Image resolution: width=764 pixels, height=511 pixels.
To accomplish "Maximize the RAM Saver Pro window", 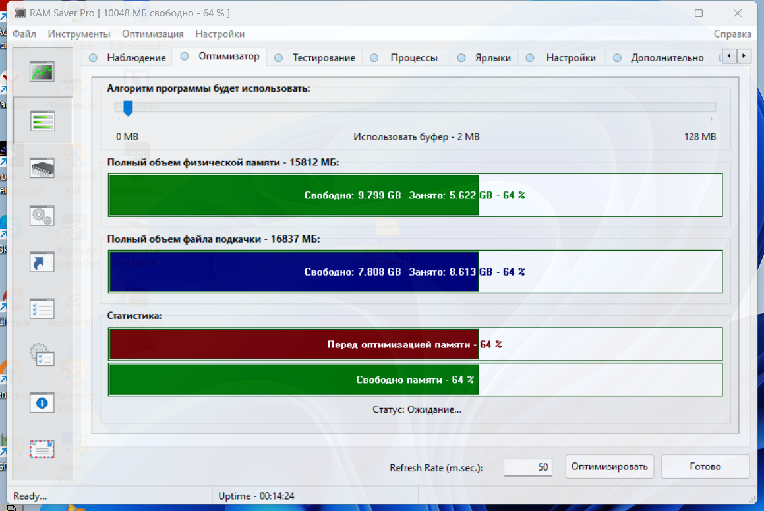I will (699, 13).
